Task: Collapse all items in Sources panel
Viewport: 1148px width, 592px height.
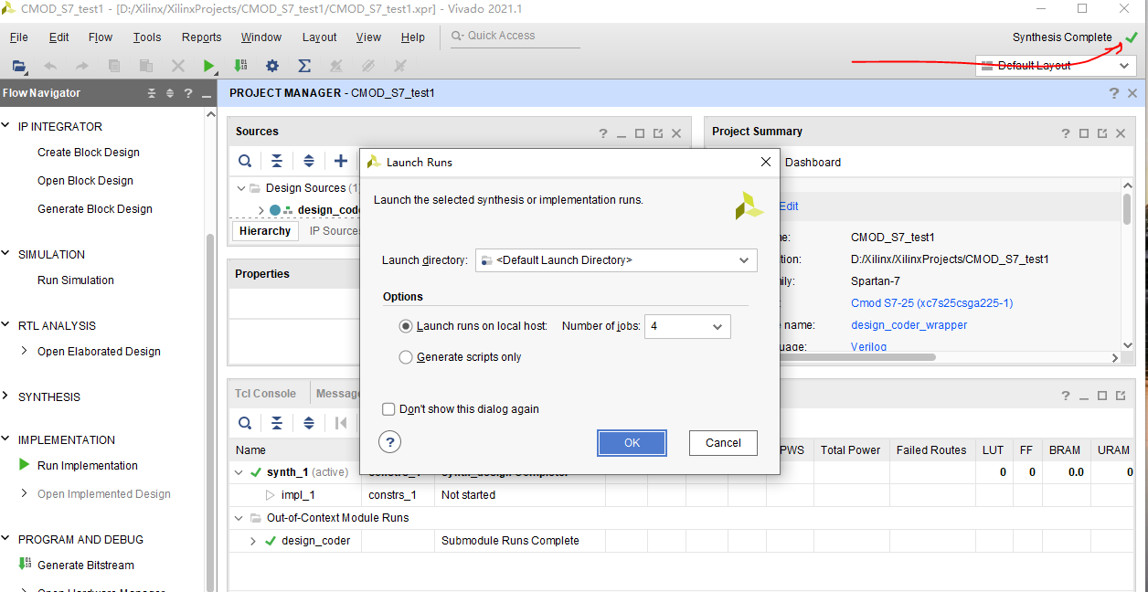Action: pyautogui.click(x=277, y=161)
